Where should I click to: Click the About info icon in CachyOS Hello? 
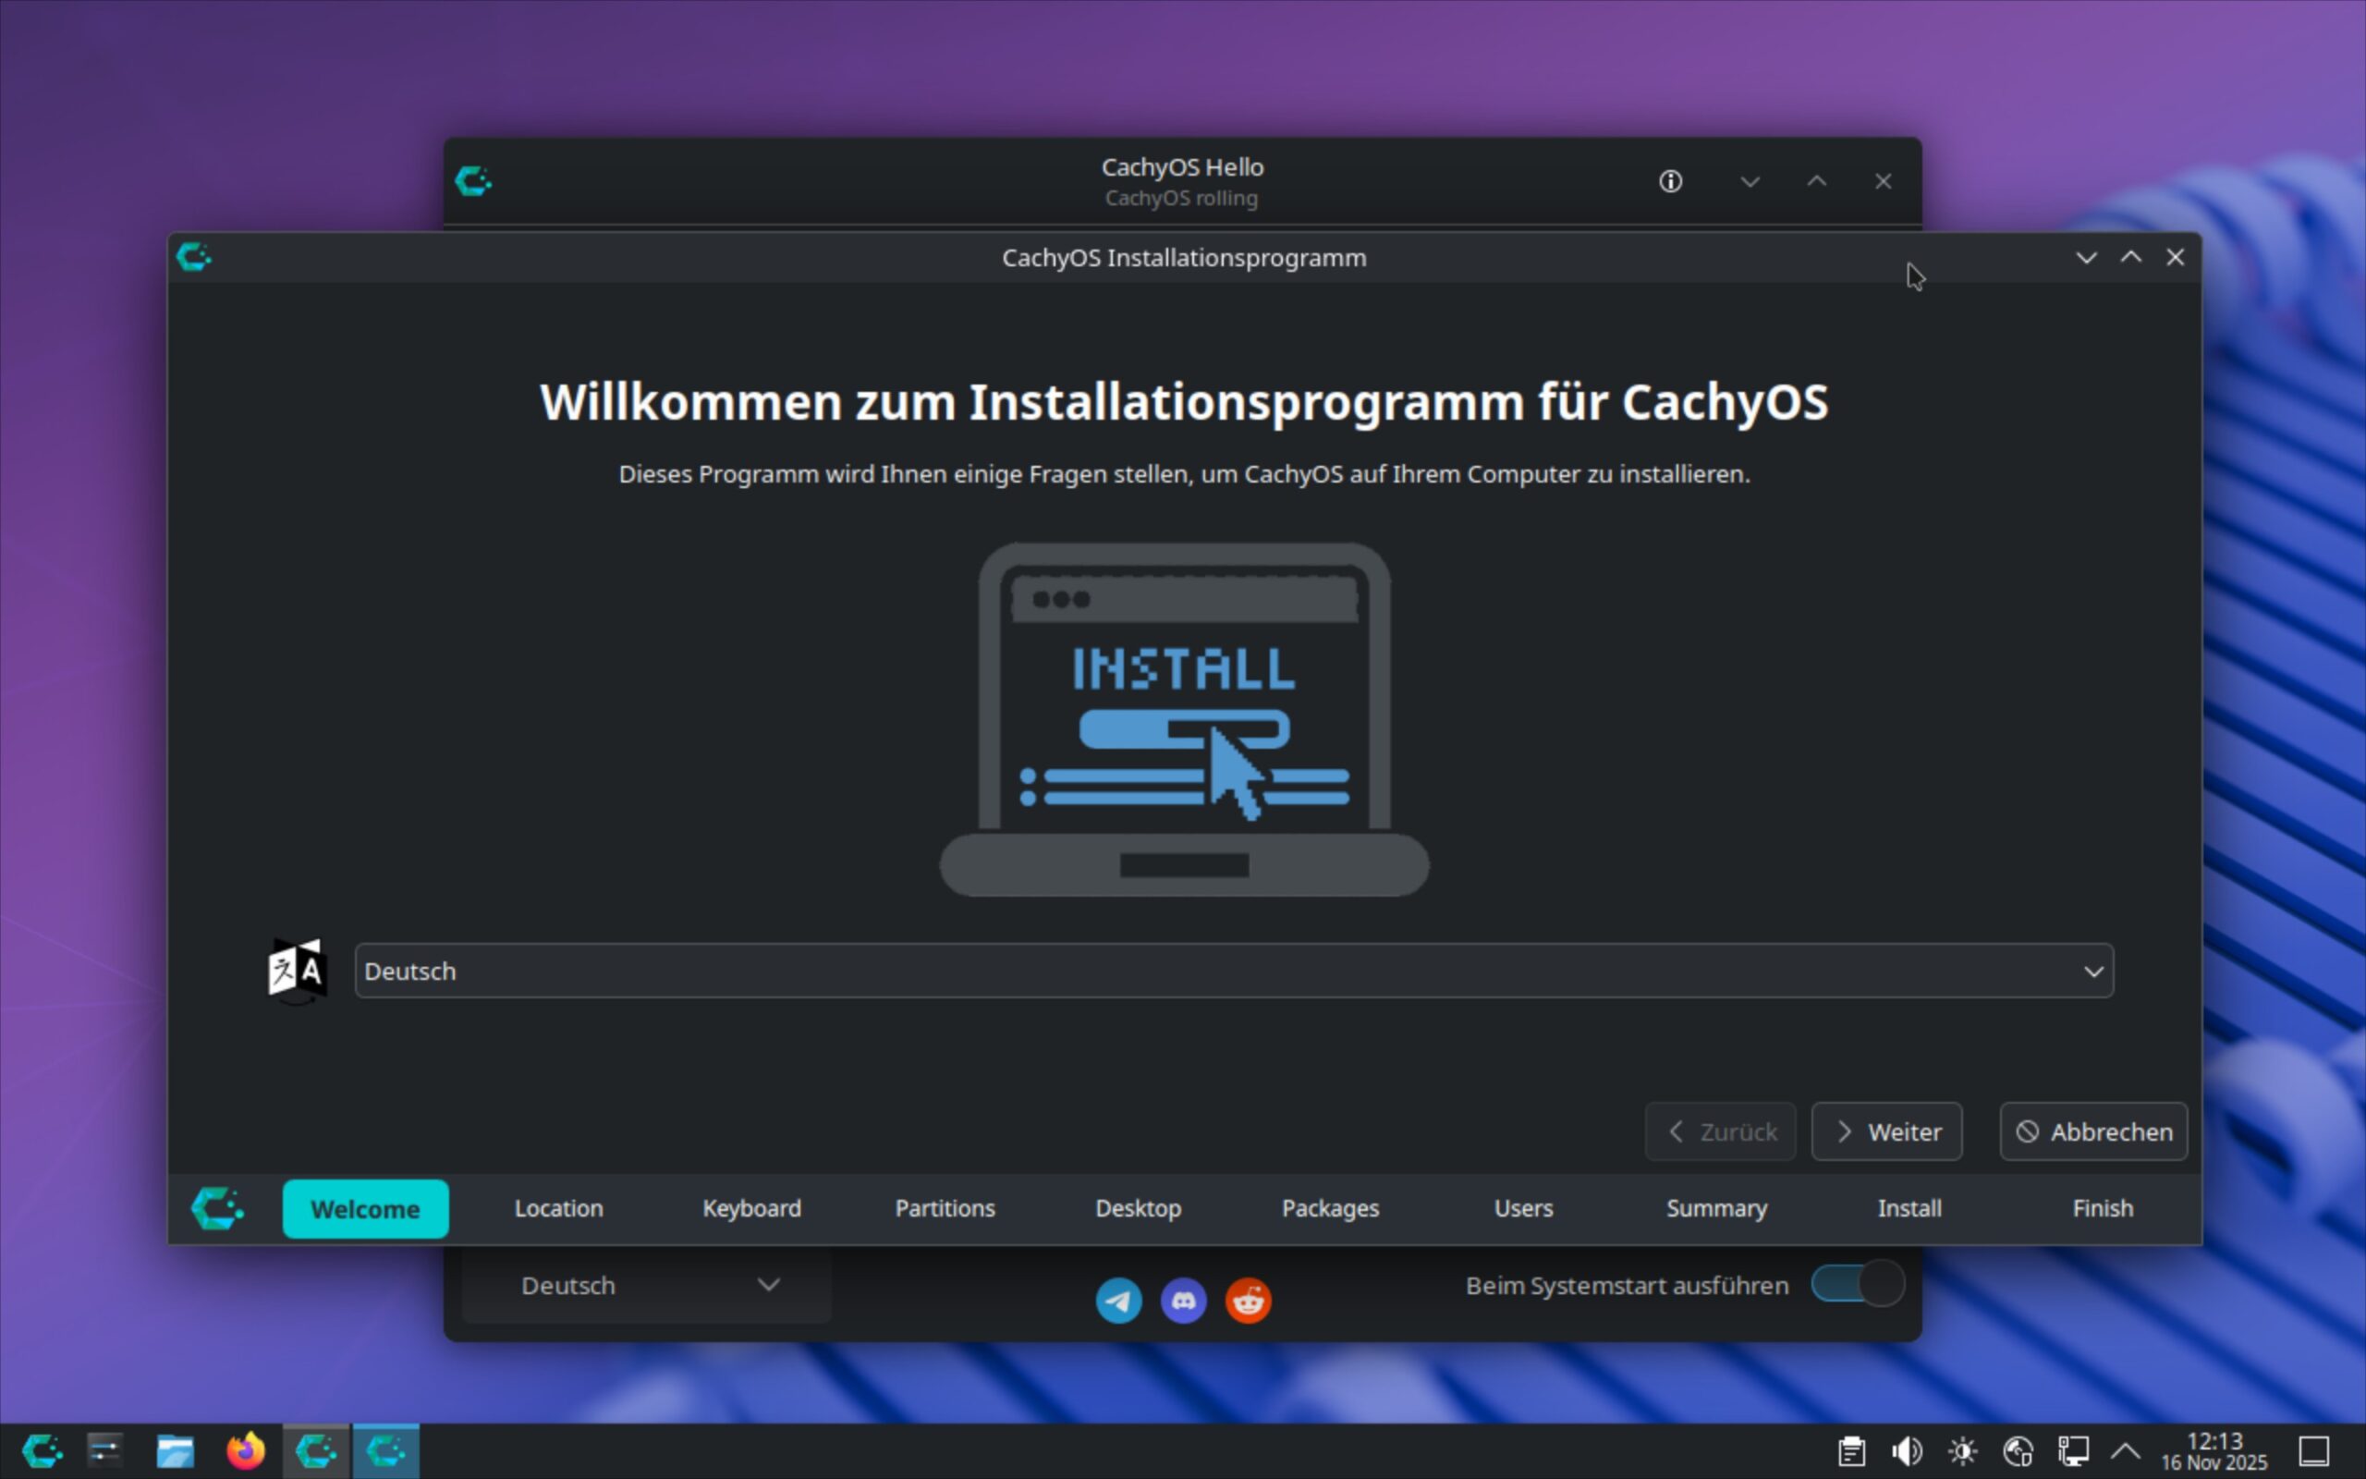1670,182
